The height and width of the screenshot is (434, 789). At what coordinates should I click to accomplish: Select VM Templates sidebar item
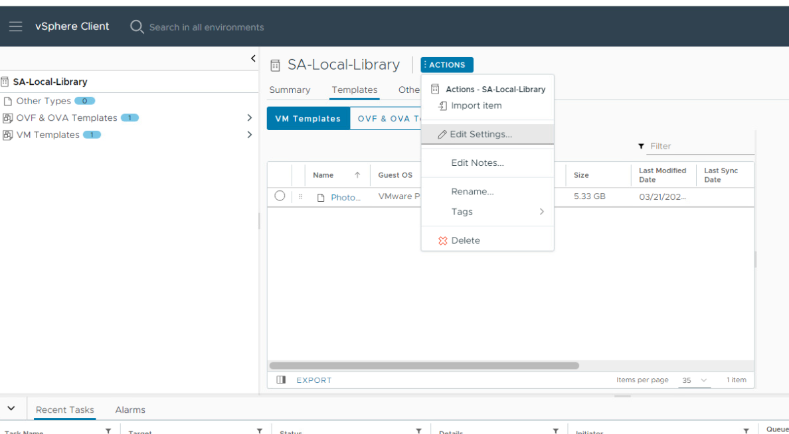48,135
